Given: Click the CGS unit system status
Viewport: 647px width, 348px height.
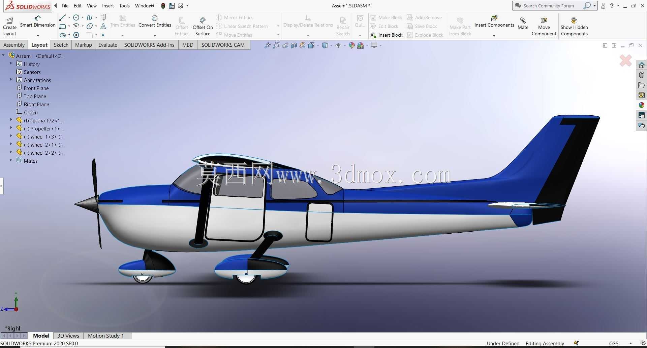Looking at the screenshot, I should point(614,343).
